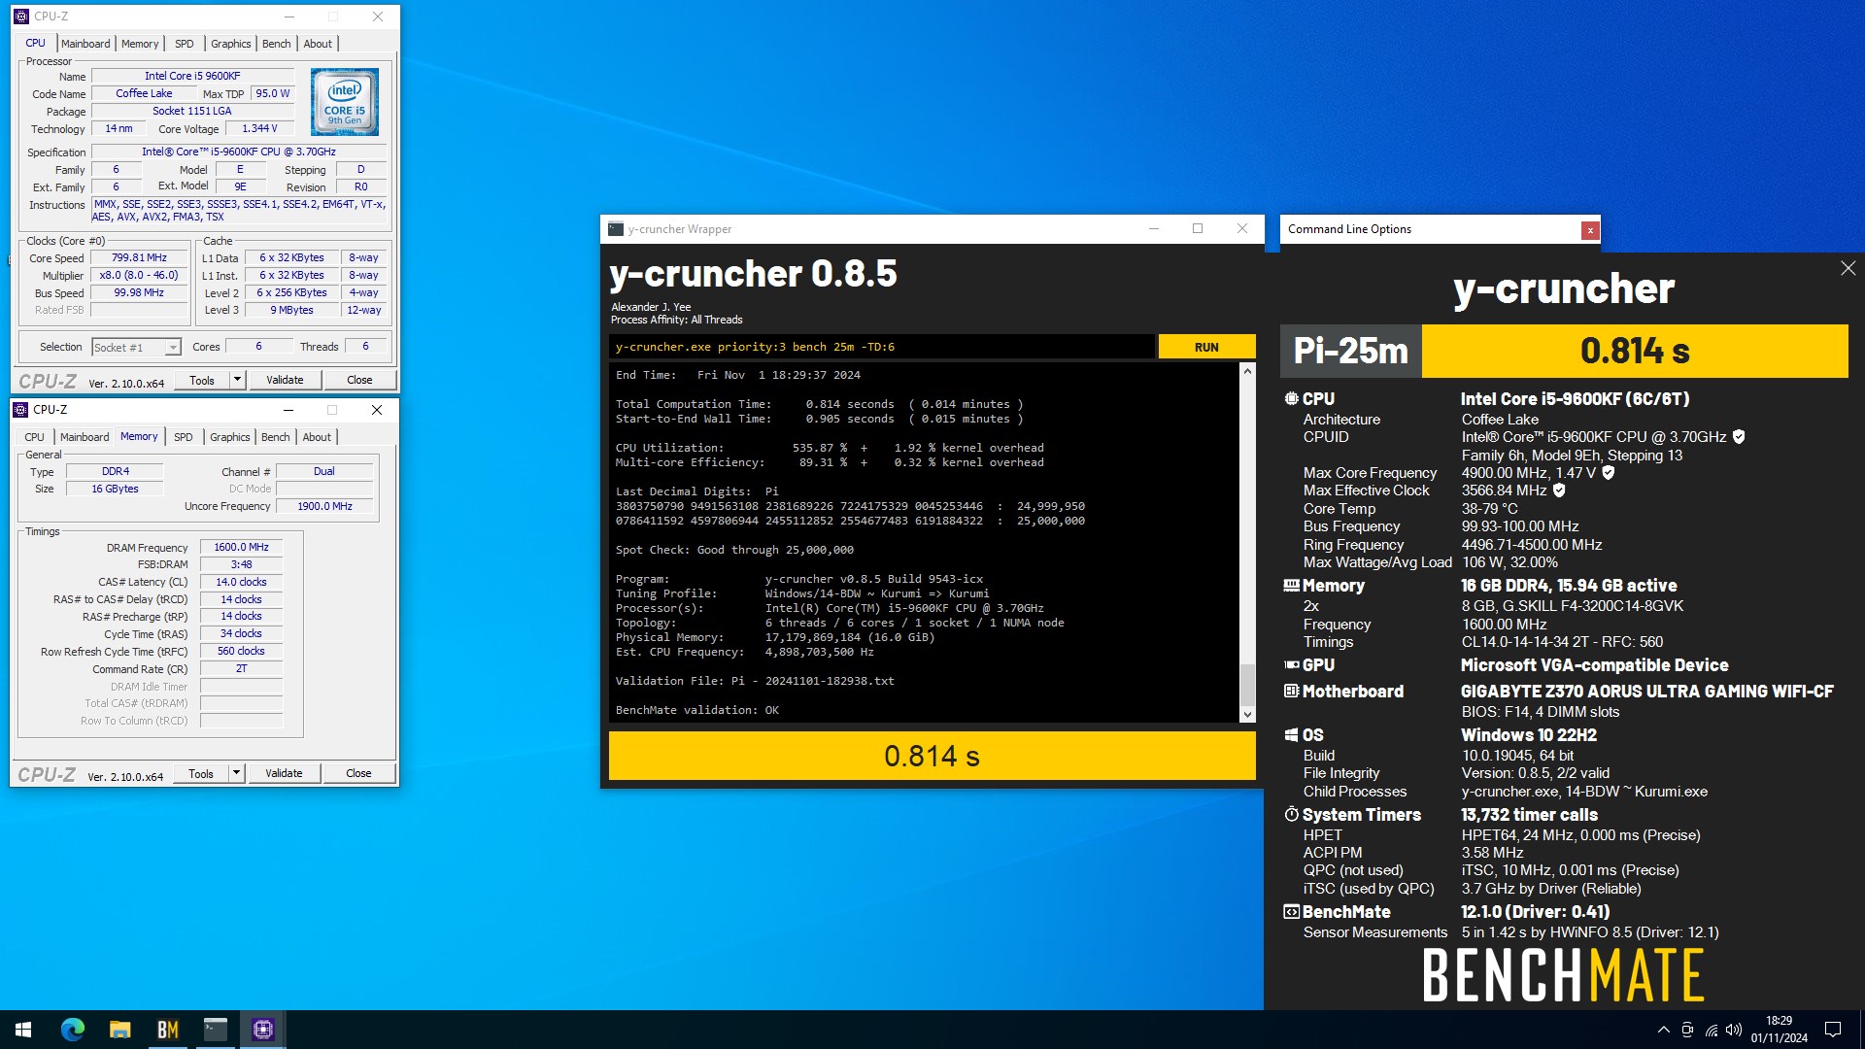Switch to CPU tab in lower CPU-Z
The height and width of the screenshot is (1049, 1865).
tap(34, 437)
